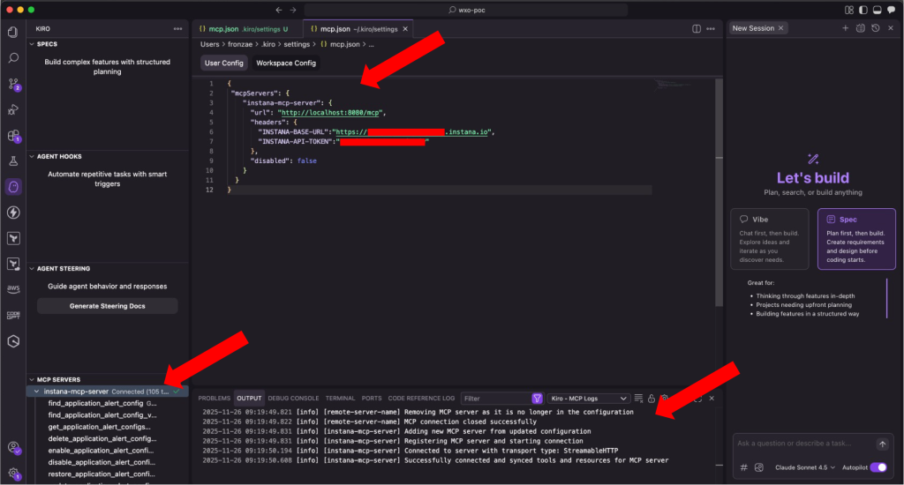Open the Explorer view in the activity bar
Screen dimensions: 904x485
point(12,33)
